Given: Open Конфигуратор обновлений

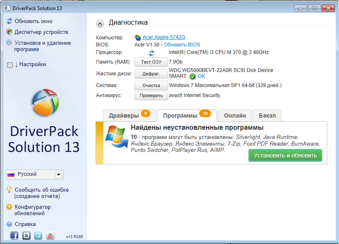Looking at the screenshot, I should (x=32, y=210).
